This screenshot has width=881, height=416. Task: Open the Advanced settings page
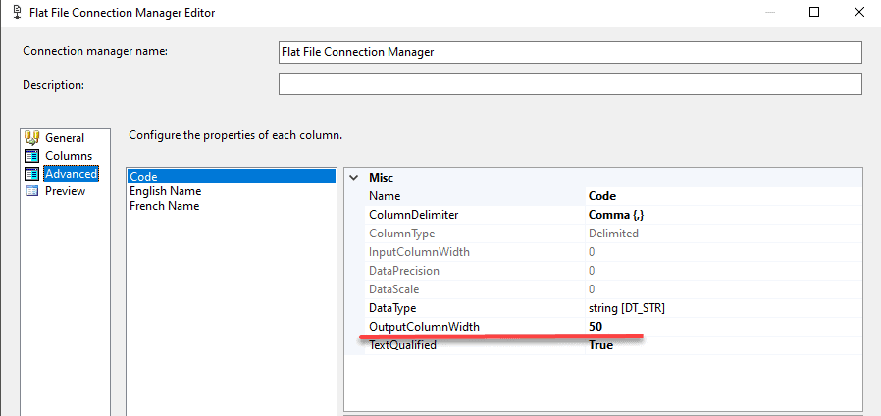[x=71, y=174]
